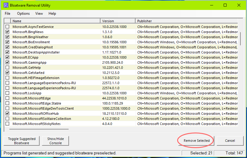Check the Microsoft.HEIFImageExtension checkbox
The width and height of the screenshot is (247, 158).
(7, 78)
